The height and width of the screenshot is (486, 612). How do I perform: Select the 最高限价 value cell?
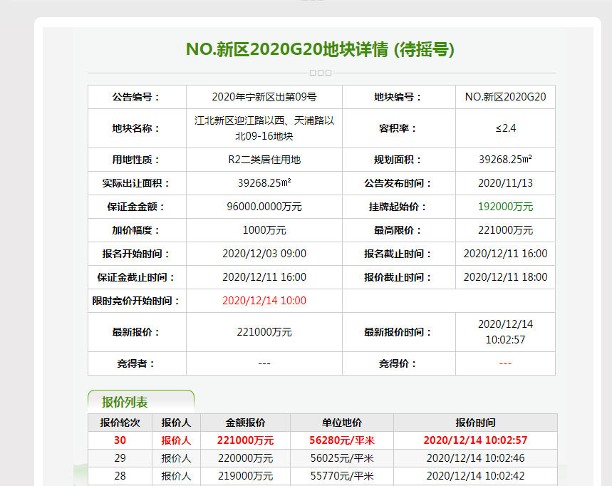(x=505, y=230)
